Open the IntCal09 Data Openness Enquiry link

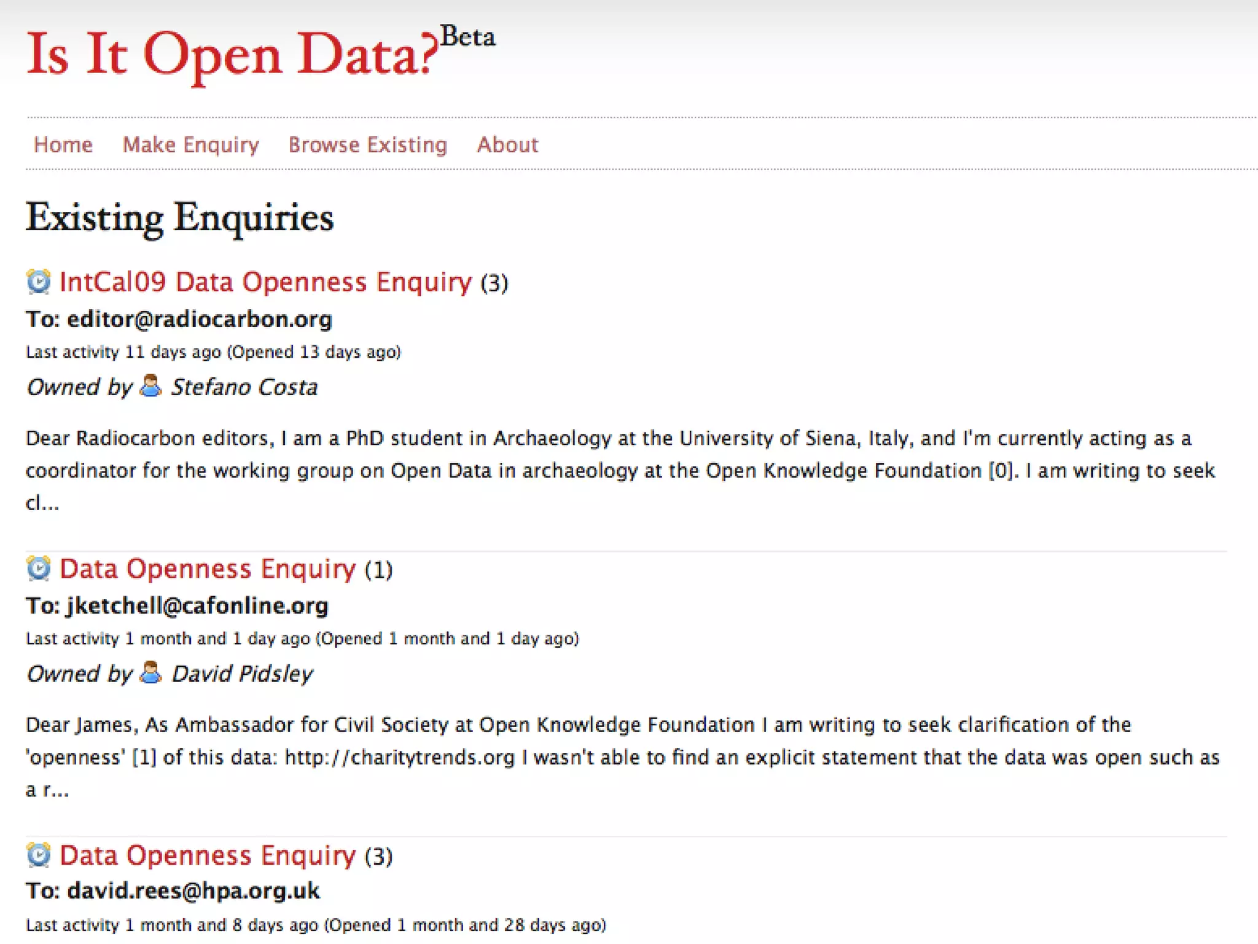pos(265,282)
